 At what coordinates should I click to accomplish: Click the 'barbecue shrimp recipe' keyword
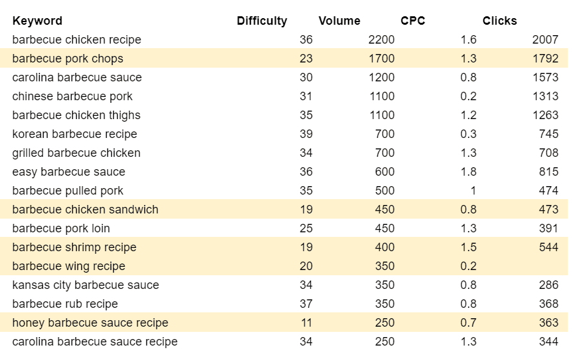[74, 247]
